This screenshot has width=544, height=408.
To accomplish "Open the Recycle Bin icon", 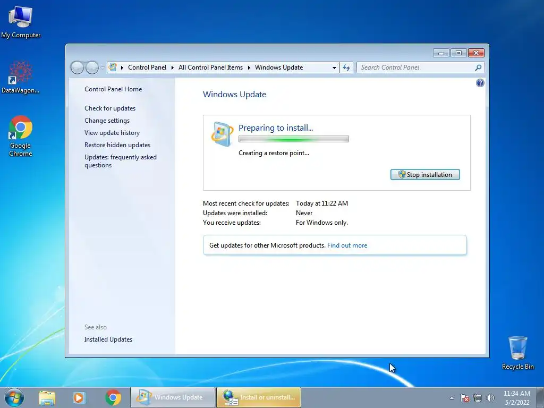I will tap(517, 353).
